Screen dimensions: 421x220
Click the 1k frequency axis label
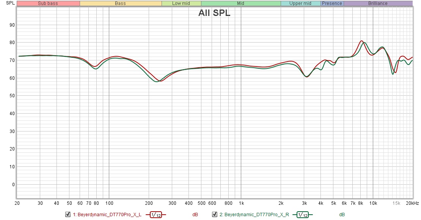point(241,203)
